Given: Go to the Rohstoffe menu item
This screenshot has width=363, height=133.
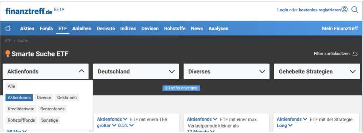Looking at the screenshot, I should pos(175,28).
